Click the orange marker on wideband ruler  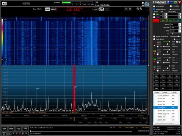pos(74,119)
